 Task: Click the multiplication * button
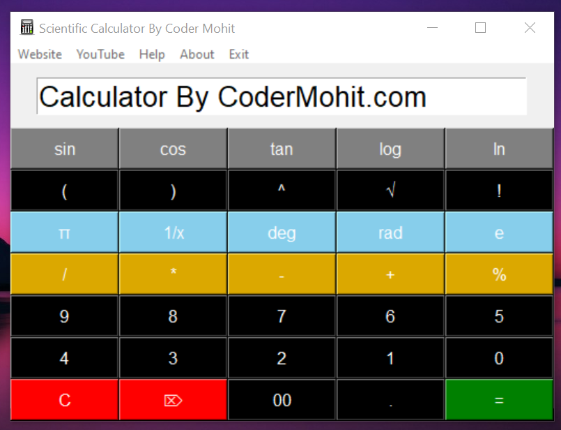173,274
